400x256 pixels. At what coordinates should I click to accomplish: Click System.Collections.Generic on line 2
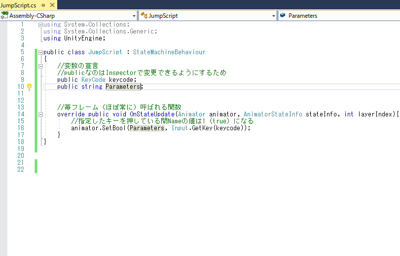pos(109,32)
